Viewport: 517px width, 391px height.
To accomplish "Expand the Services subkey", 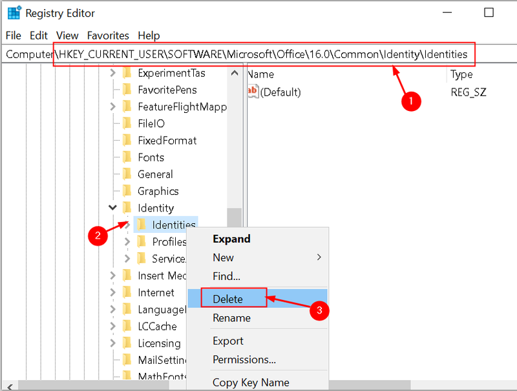I will 127,259.
